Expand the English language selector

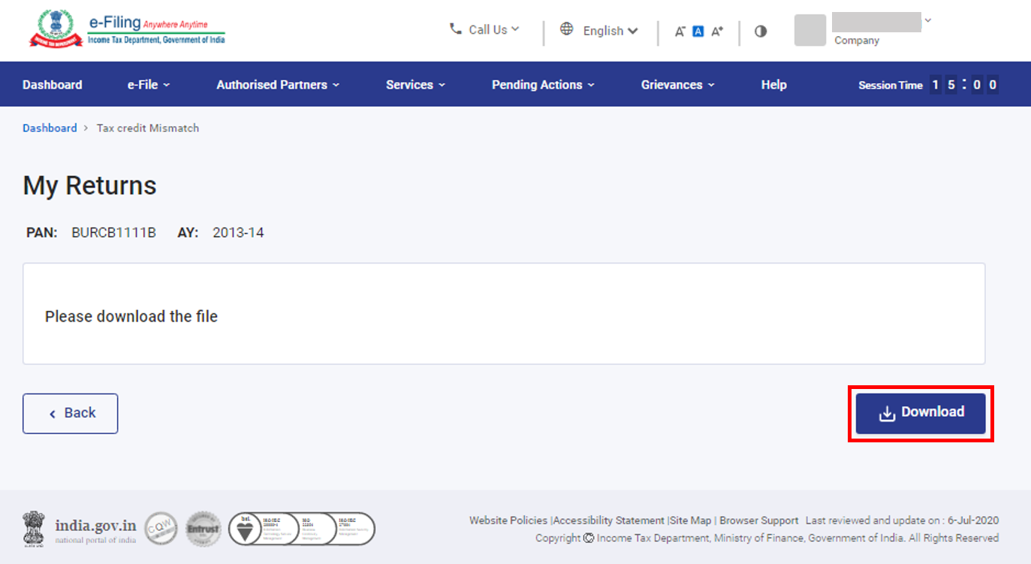(610, 31)
